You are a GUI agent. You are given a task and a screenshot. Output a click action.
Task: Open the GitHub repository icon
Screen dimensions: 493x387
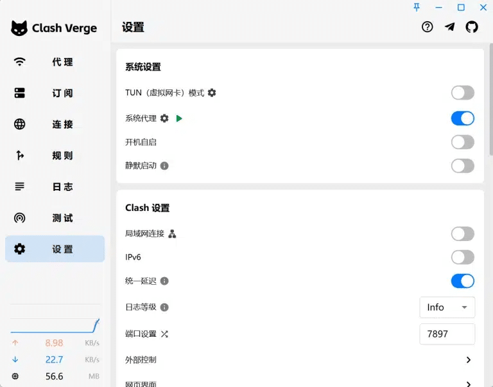[x=472, y=27]
